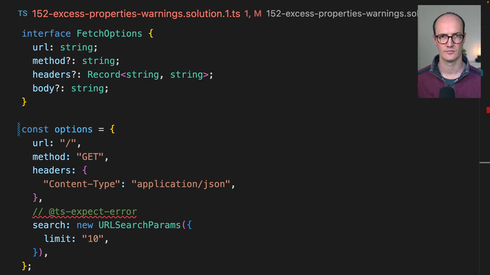Image resolution: width=490 pixels, height=275 pixels.
Task: Click the modified-line gutter indicator beside const options
Action: (x=19, y=129)
